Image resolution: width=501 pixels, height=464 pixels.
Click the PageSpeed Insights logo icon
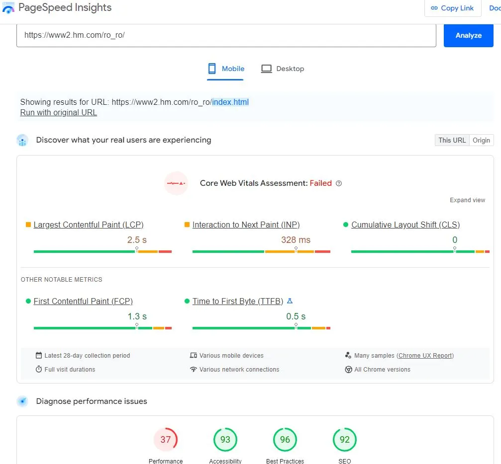[x=8, y=8]
